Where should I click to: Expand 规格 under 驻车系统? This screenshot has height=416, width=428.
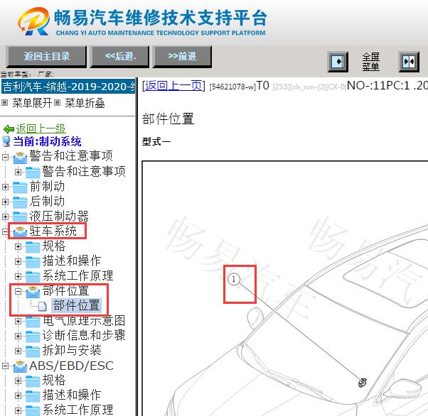(18, 246)
